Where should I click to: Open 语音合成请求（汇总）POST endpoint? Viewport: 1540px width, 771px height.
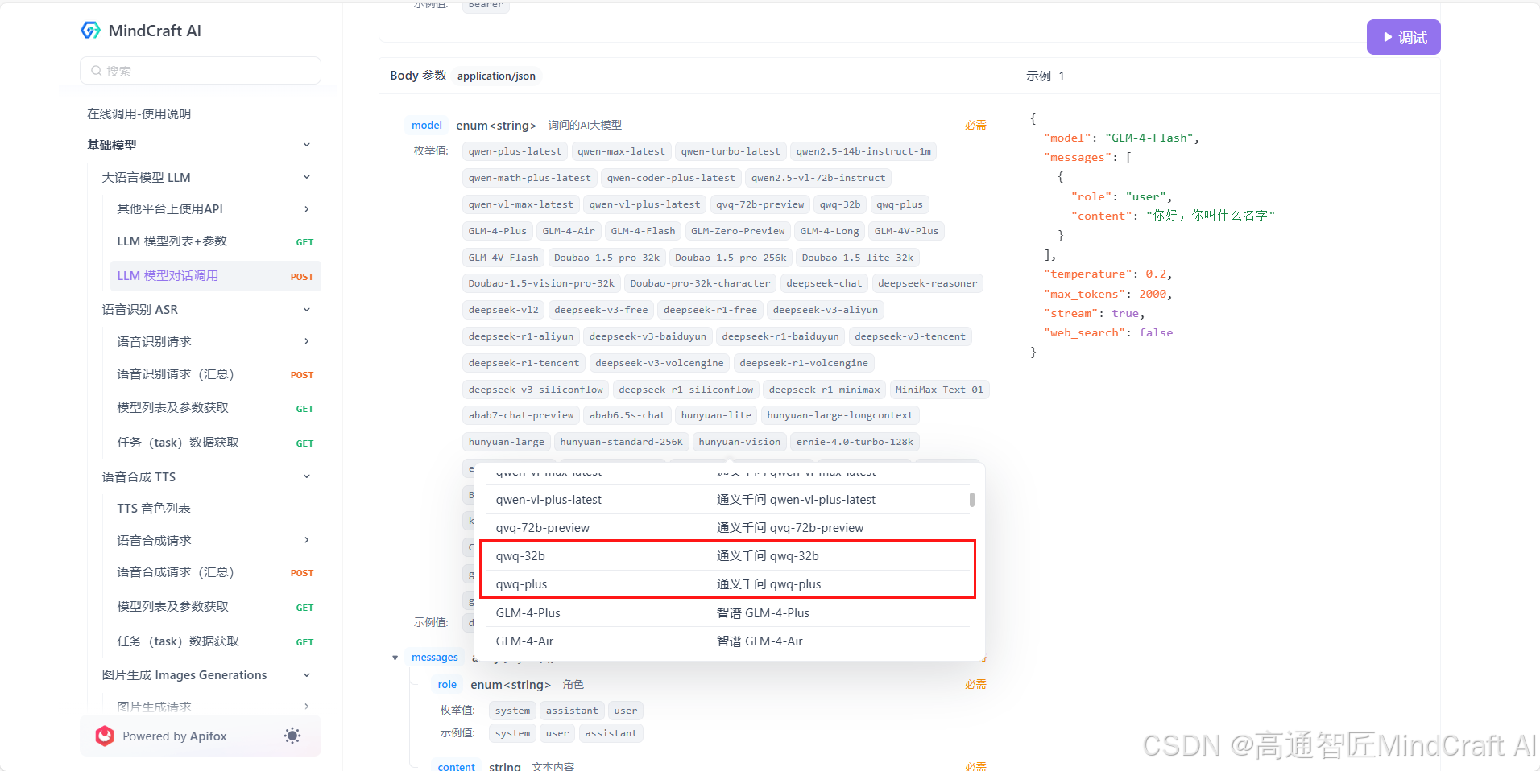tap(215, 572)
